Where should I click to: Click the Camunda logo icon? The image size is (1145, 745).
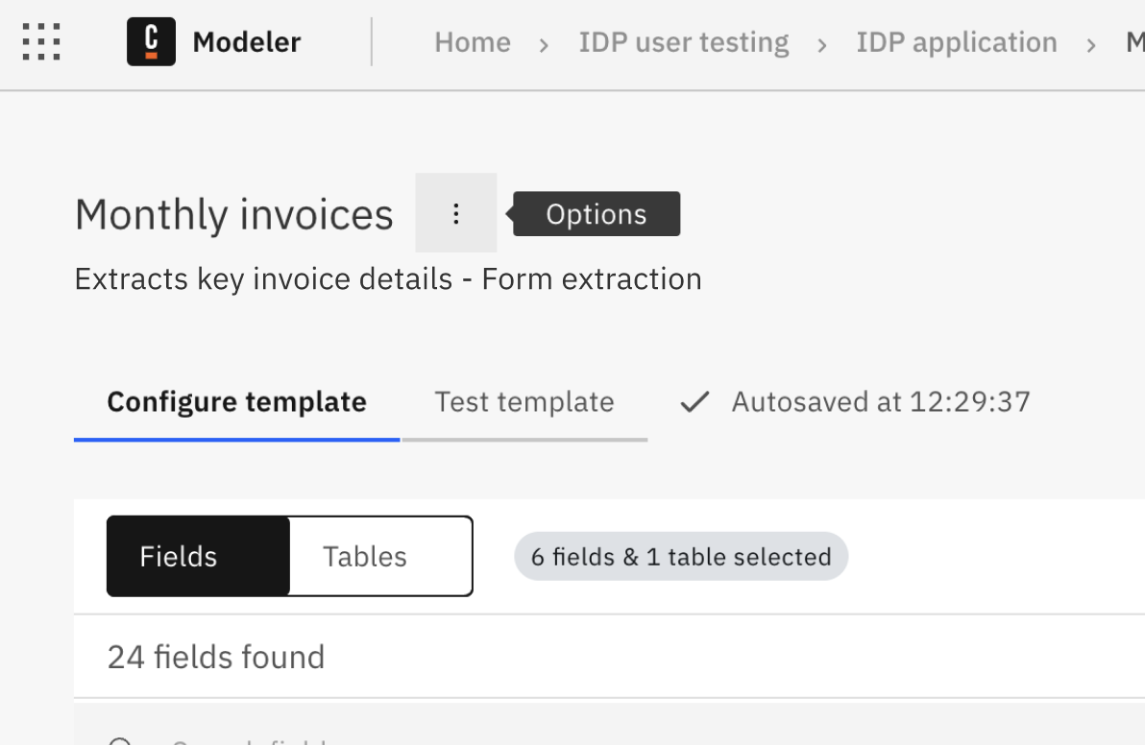pos(151,42)
